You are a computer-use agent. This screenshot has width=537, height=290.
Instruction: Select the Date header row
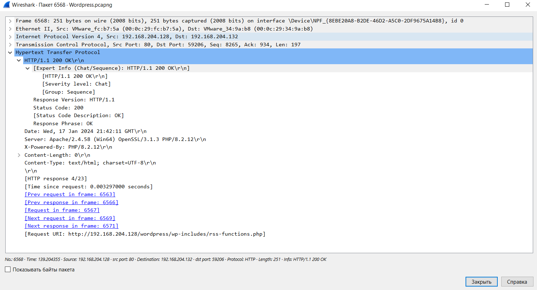point(86,131)
